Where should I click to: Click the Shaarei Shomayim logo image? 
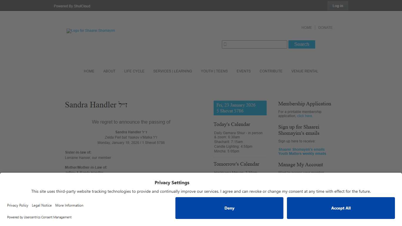[91, 31]
